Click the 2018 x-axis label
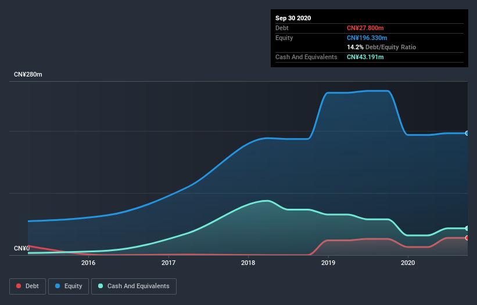Image resolution: width=477 pixels, height=305 pixels. (248, 263)
